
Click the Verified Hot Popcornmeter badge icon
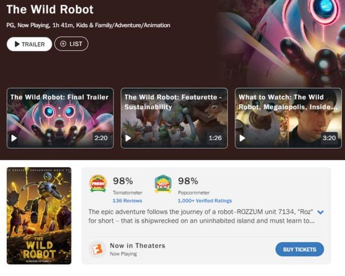click(163, 184)
